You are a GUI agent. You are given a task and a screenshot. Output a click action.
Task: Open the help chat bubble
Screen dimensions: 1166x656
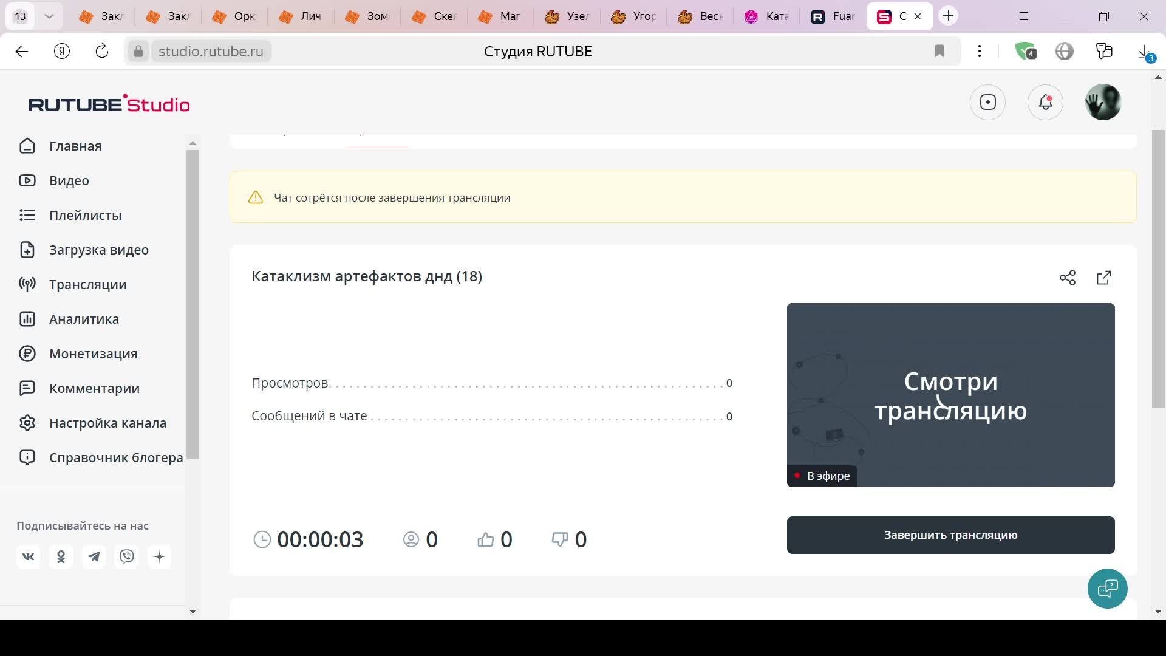pos(1107,588)
